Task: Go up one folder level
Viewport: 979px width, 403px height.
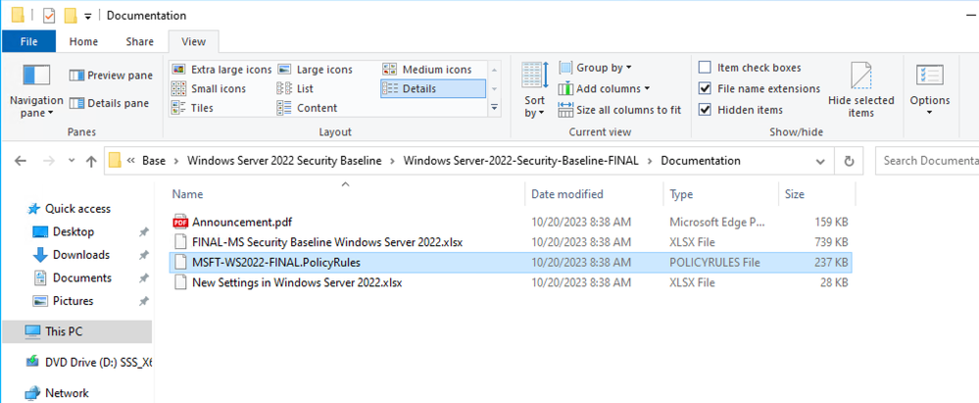Action: (91, 161)
